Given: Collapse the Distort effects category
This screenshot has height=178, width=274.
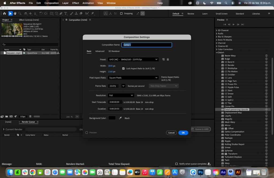Looking at the screenshot, I should [x=216, y=52].
